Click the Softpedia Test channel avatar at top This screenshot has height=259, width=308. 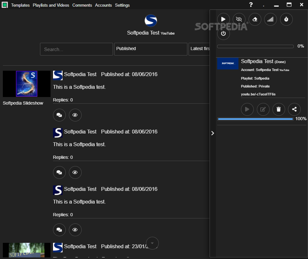(151, 21)
